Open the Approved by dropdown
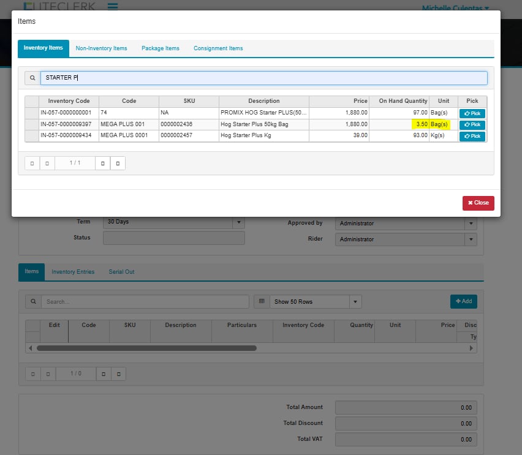This screenshot has height=455, width=522. coord(471,224)
